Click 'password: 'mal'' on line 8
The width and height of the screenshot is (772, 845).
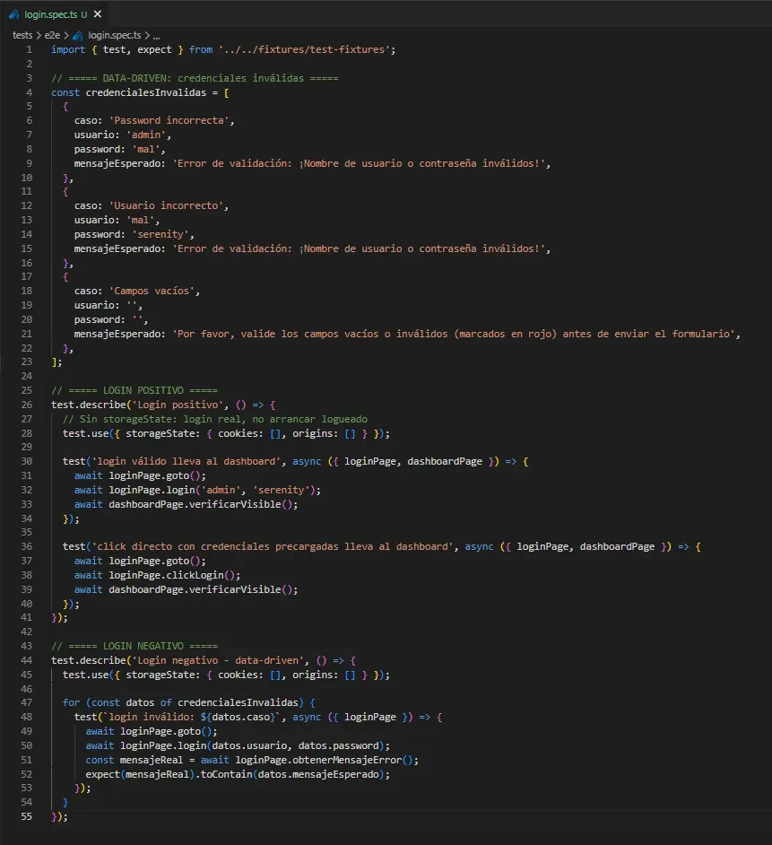pos(117,149)
